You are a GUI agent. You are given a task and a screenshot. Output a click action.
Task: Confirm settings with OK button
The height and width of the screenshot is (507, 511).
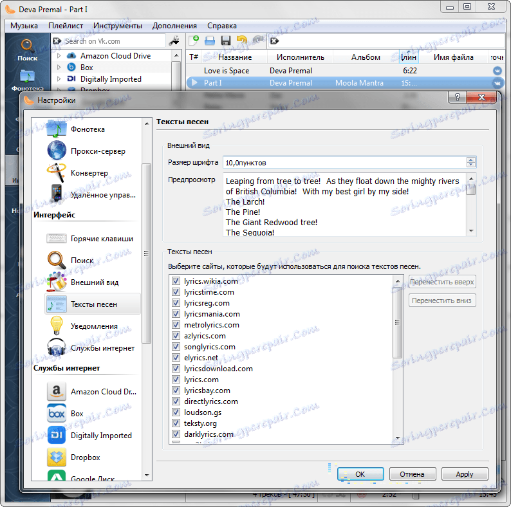click(360, 474)
